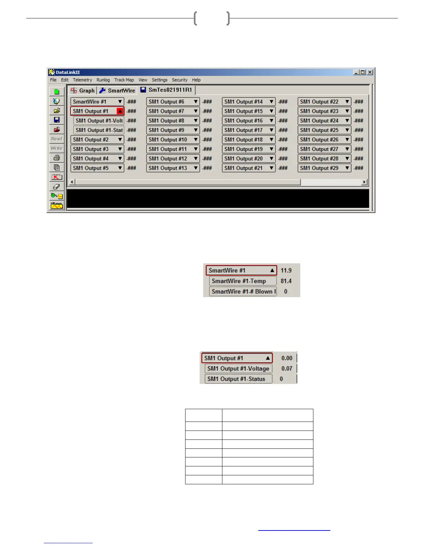422x546 pixels.
Task: Click the green New file toolbar icon
Action: (x=57, y=92)
